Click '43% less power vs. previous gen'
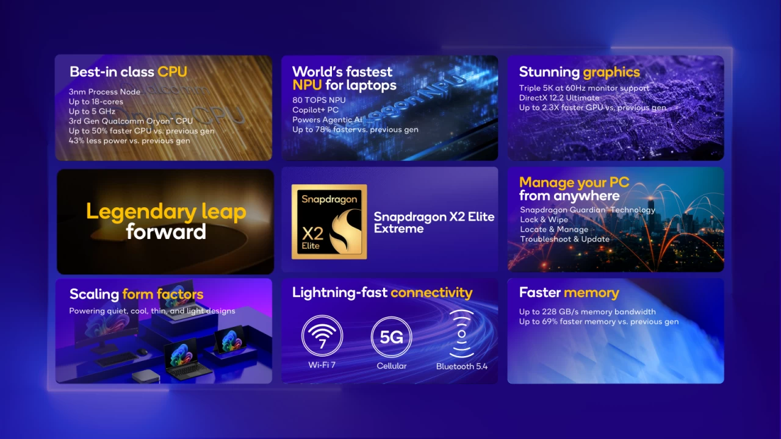Viewport: 781px width, 439px height. click(129, 141)
